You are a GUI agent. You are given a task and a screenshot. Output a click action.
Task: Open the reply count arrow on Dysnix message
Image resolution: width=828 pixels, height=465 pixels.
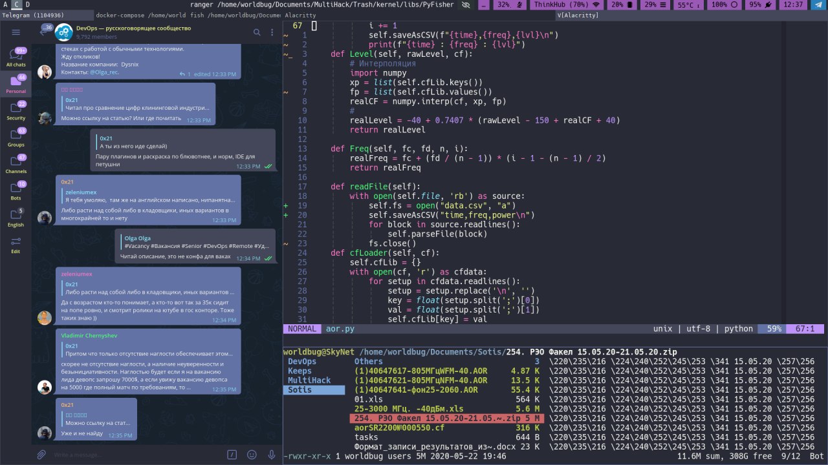point(184,74)
